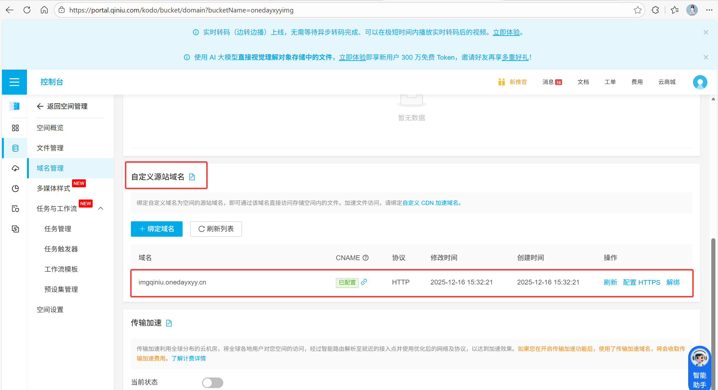
Task: Dismiss the 实时转码 announcement banner
Action: [x=706, y=32]
